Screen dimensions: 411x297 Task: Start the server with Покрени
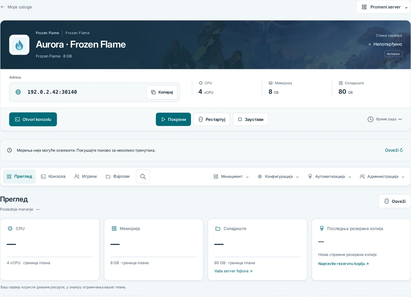point(173,119)
